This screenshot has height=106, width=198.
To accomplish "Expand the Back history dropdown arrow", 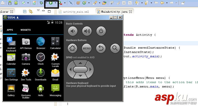I will [x=167, y=3].
